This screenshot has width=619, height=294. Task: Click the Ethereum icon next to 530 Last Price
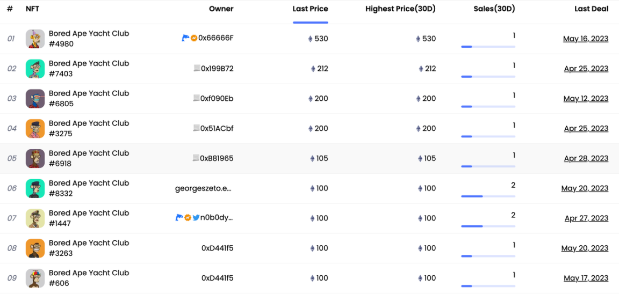(310, 39)
